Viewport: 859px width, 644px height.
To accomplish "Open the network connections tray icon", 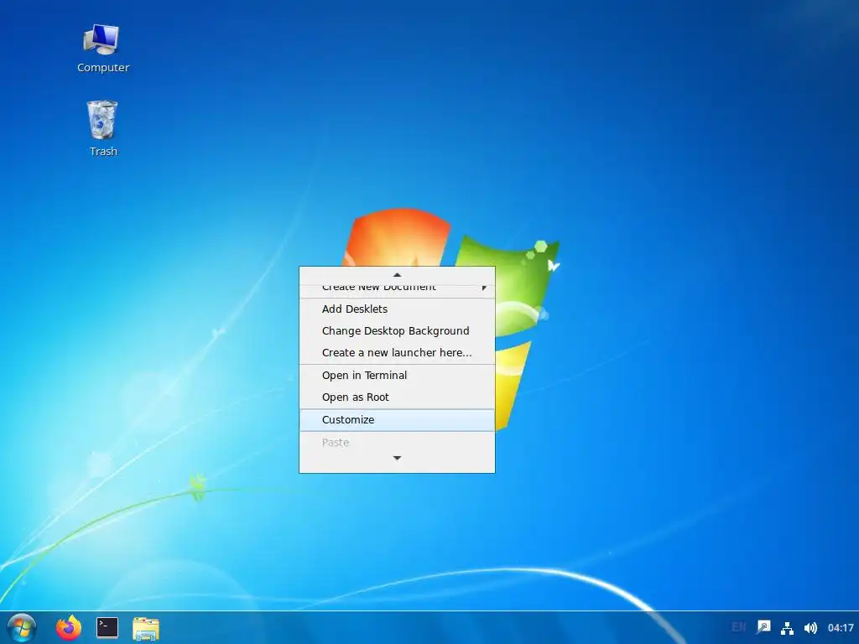I will pyautogui.click(x=787, y=627).
